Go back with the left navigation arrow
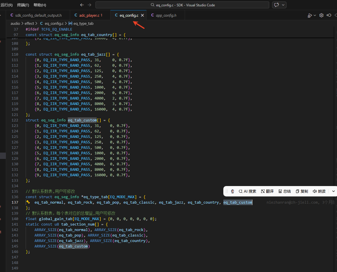Screen dimensions: 337x272 coord(82,5)
